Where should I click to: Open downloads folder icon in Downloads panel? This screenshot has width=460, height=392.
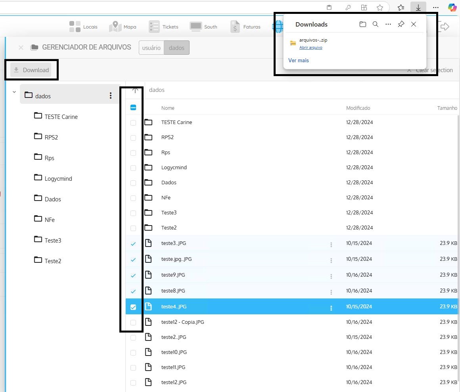point(362,24)
